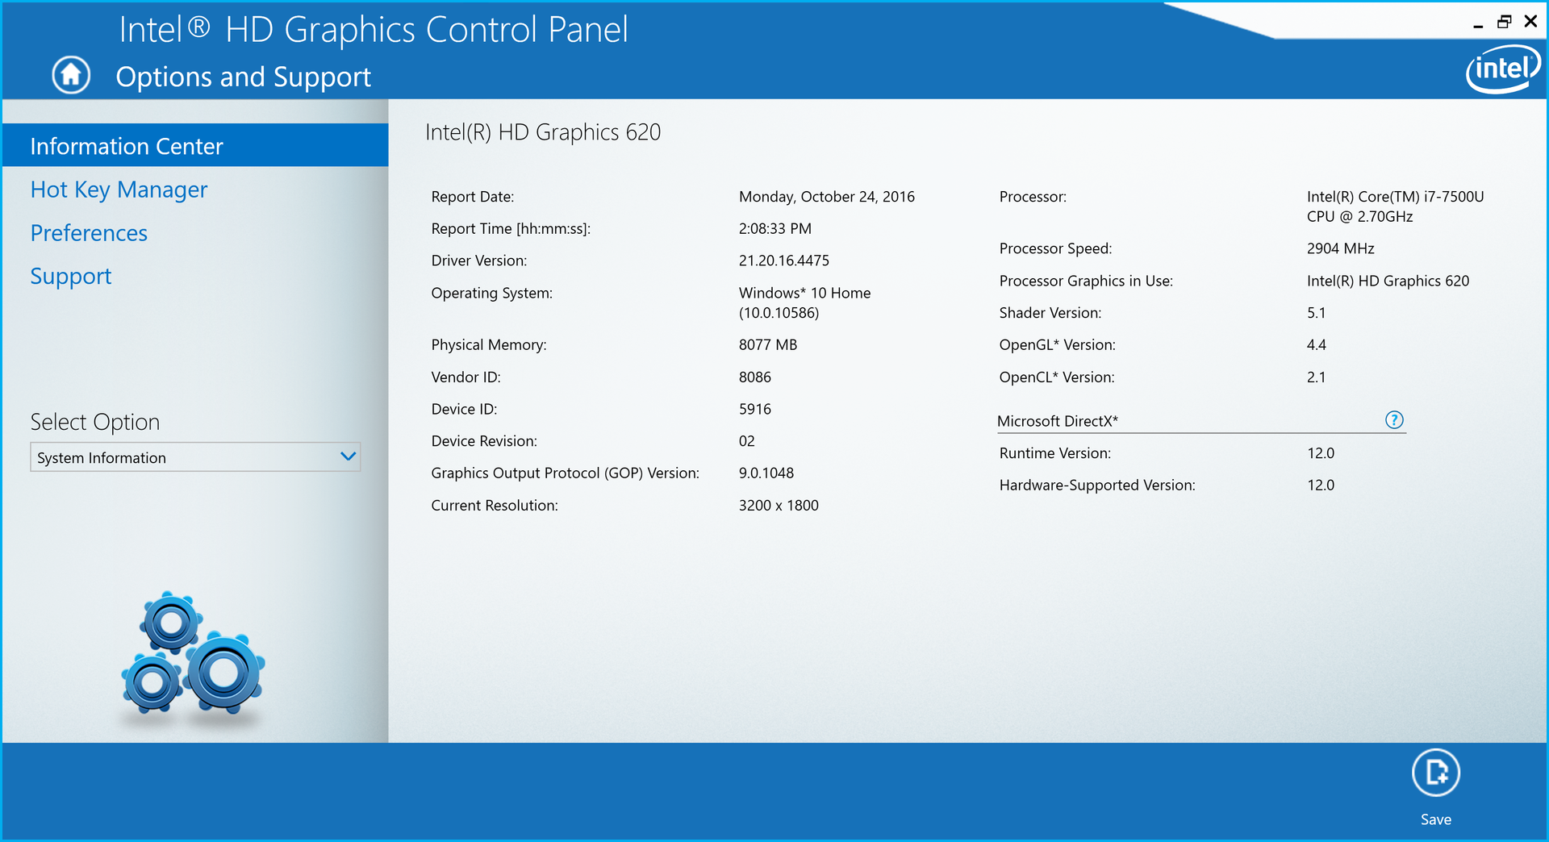The image size is (1549, 842).
Task: Open the Hot Key Manager section
Action: tap(119, 190)
